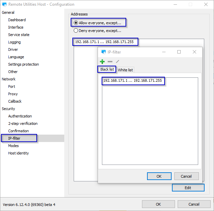Maximize the IP-filter dialog window
This screenshot has width=214, height=211.
(x=179, y=52)
